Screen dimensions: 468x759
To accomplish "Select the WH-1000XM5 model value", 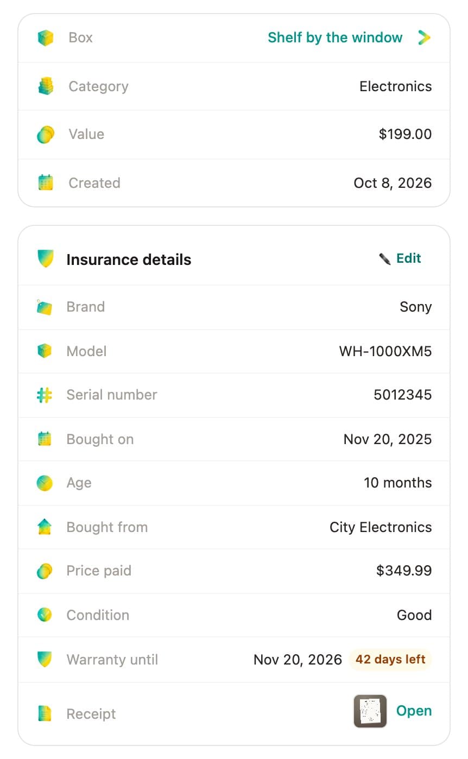I will [385, 351].
